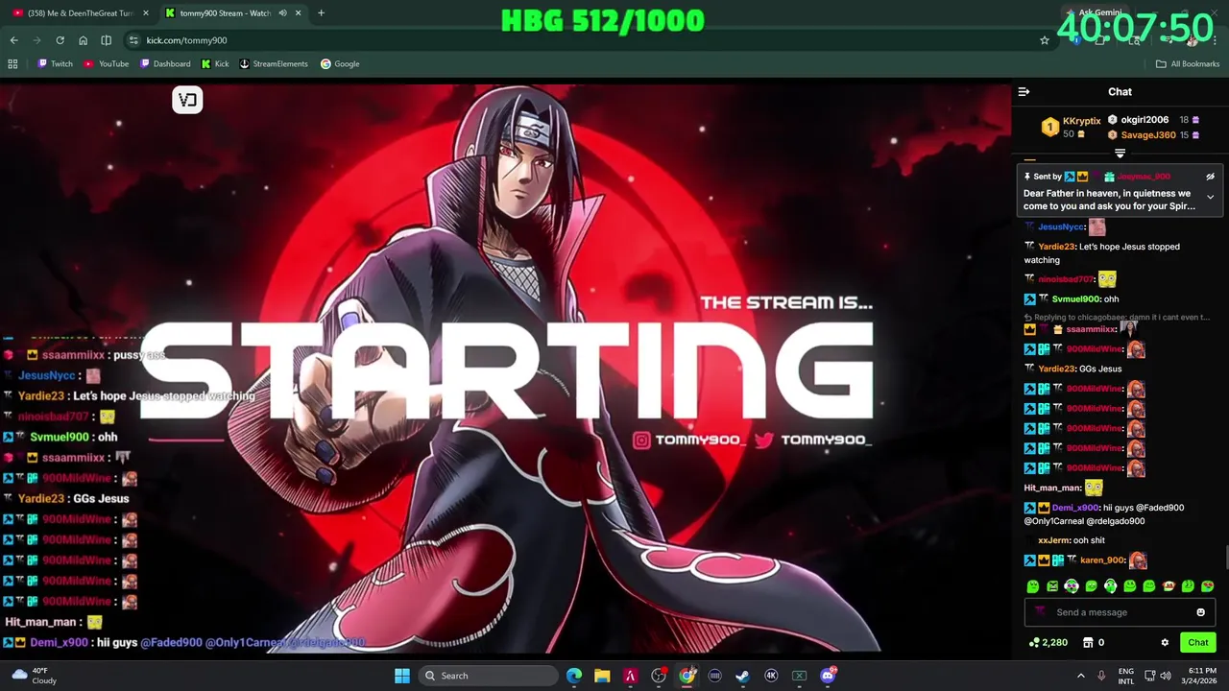
Task: Open chat settings gear
Action: click(x=1165, y=643)
